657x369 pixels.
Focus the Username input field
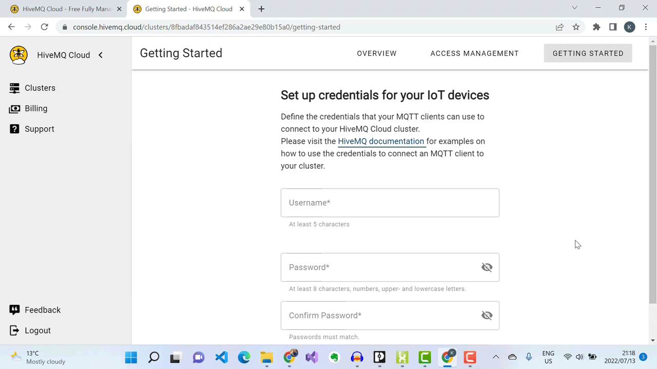coord(390,202)
